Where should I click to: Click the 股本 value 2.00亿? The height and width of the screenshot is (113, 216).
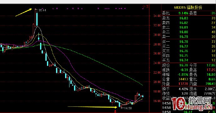(210, 89)
